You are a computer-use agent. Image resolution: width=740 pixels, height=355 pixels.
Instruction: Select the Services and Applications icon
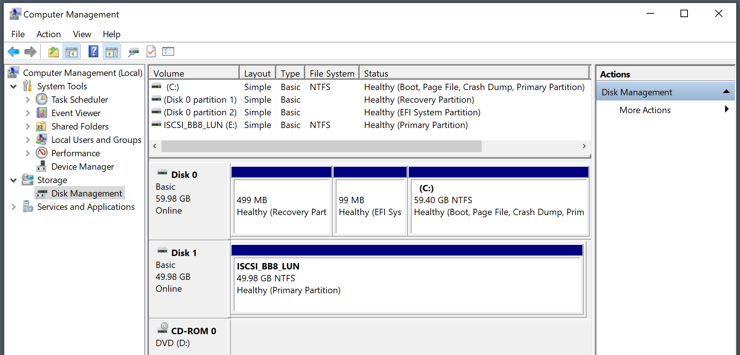(x=28, y=207)
